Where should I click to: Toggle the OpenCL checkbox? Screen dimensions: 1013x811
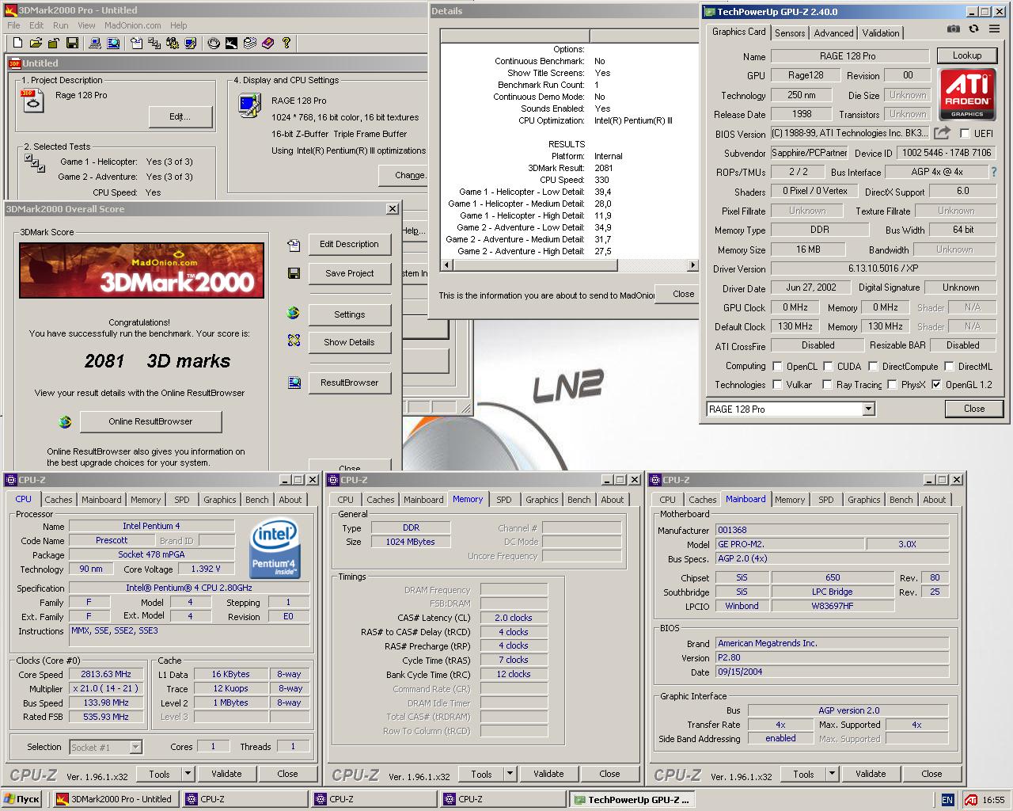click(x=777, y=367)
